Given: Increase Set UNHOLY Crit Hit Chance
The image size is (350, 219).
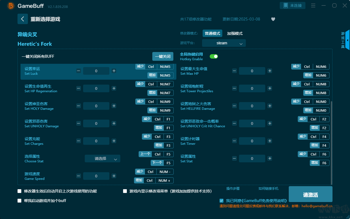Looking at the screenshot, I should pyautogui.click(x=270, y=123).
